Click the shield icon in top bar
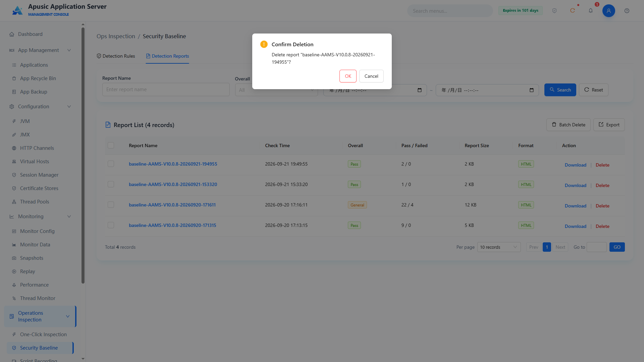 (554, 11)
